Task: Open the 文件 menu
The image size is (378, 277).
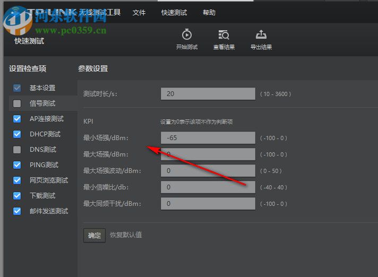Action: coord(139,13)
